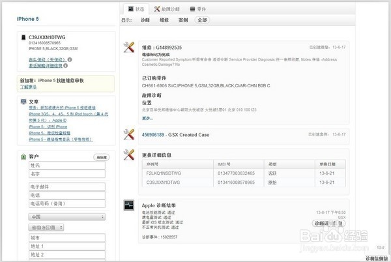391x262 pixels.
Task: Collapse repair details with 更少 link
Action: tap(147, 118)
